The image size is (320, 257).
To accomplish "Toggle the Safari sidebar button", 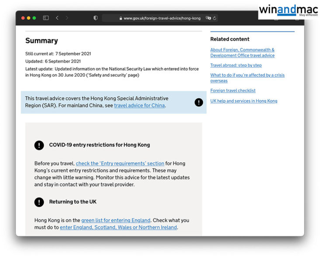I will coord(46,18).
